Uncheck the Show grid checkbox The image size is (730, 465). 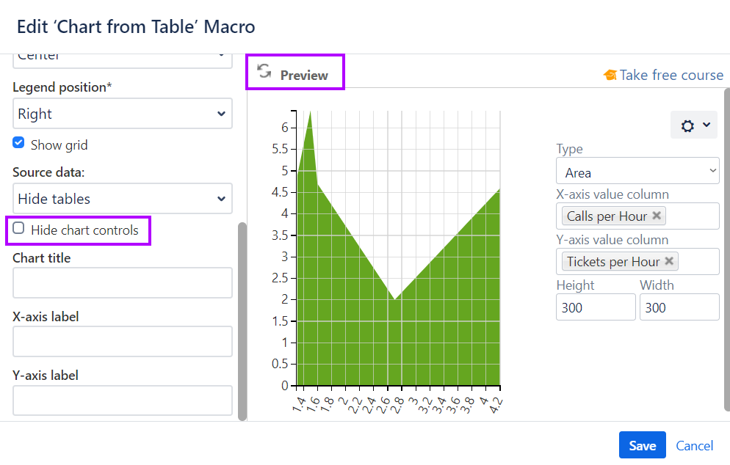pyautogui.click(x=19, y=143)
